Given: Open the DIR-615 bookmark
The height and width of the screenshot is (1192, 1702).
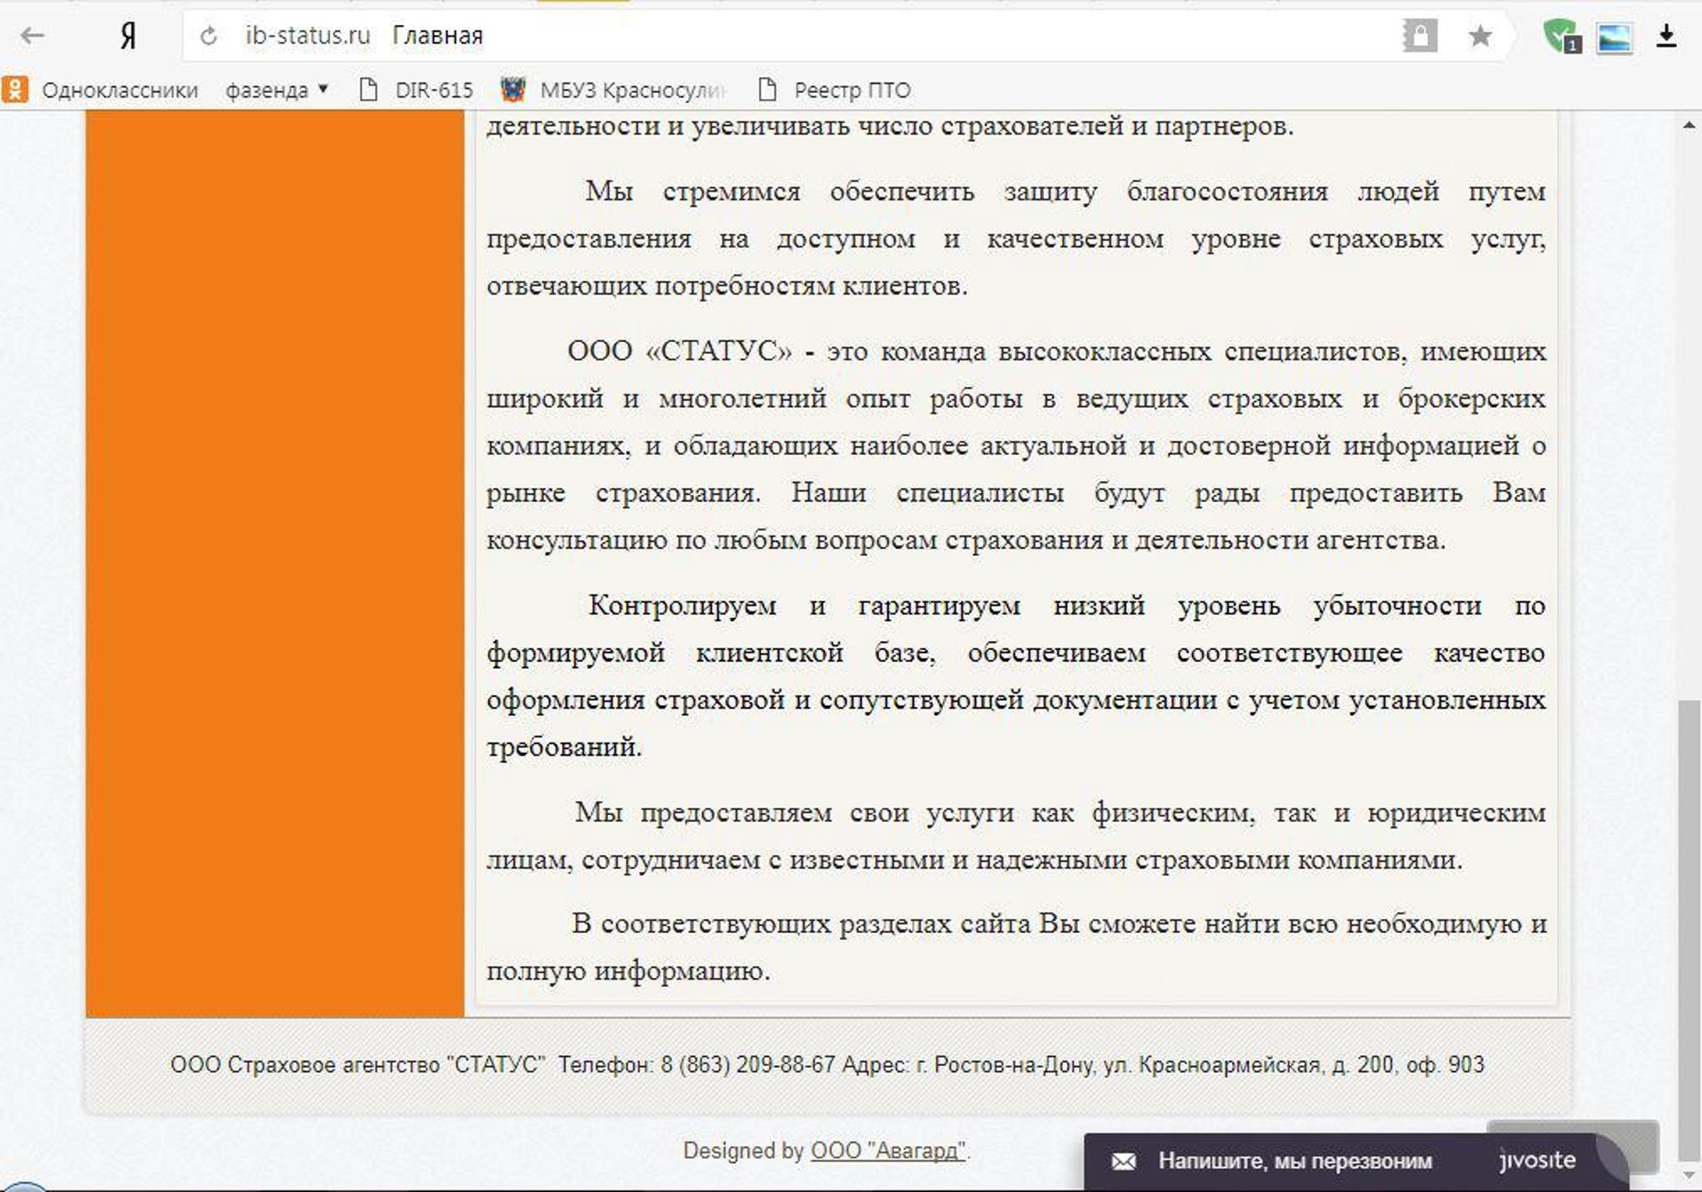Looking at the screenshot, I should [417, 90].
